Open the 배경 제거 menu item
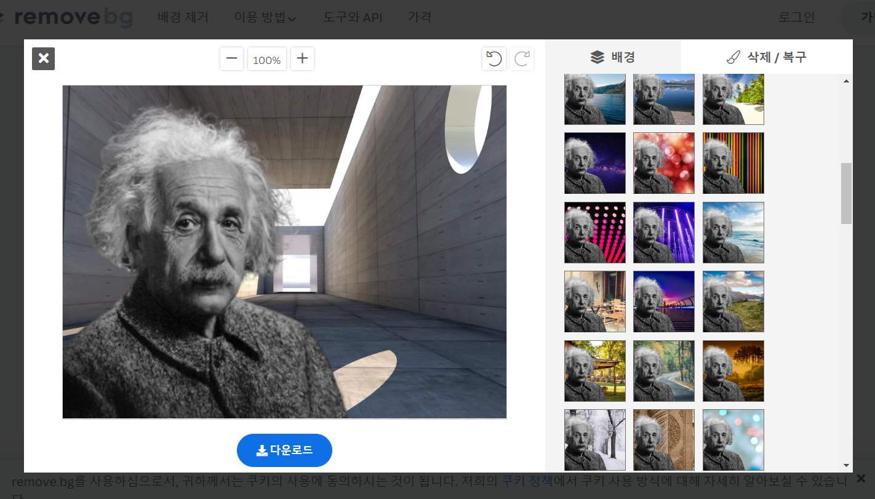 click(183, 17)
